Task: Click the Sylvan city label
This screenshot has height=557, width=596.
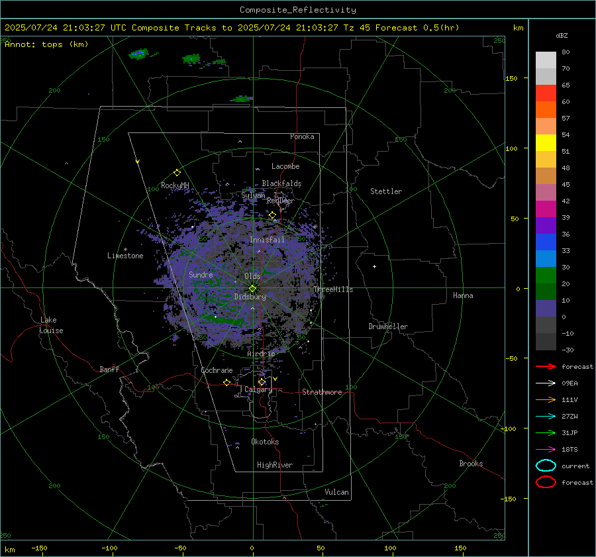Action: click(253, 195)
